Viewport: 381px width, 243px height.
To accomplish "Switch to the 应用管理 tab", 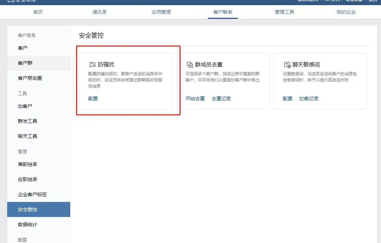I will [x=161, y=11].
